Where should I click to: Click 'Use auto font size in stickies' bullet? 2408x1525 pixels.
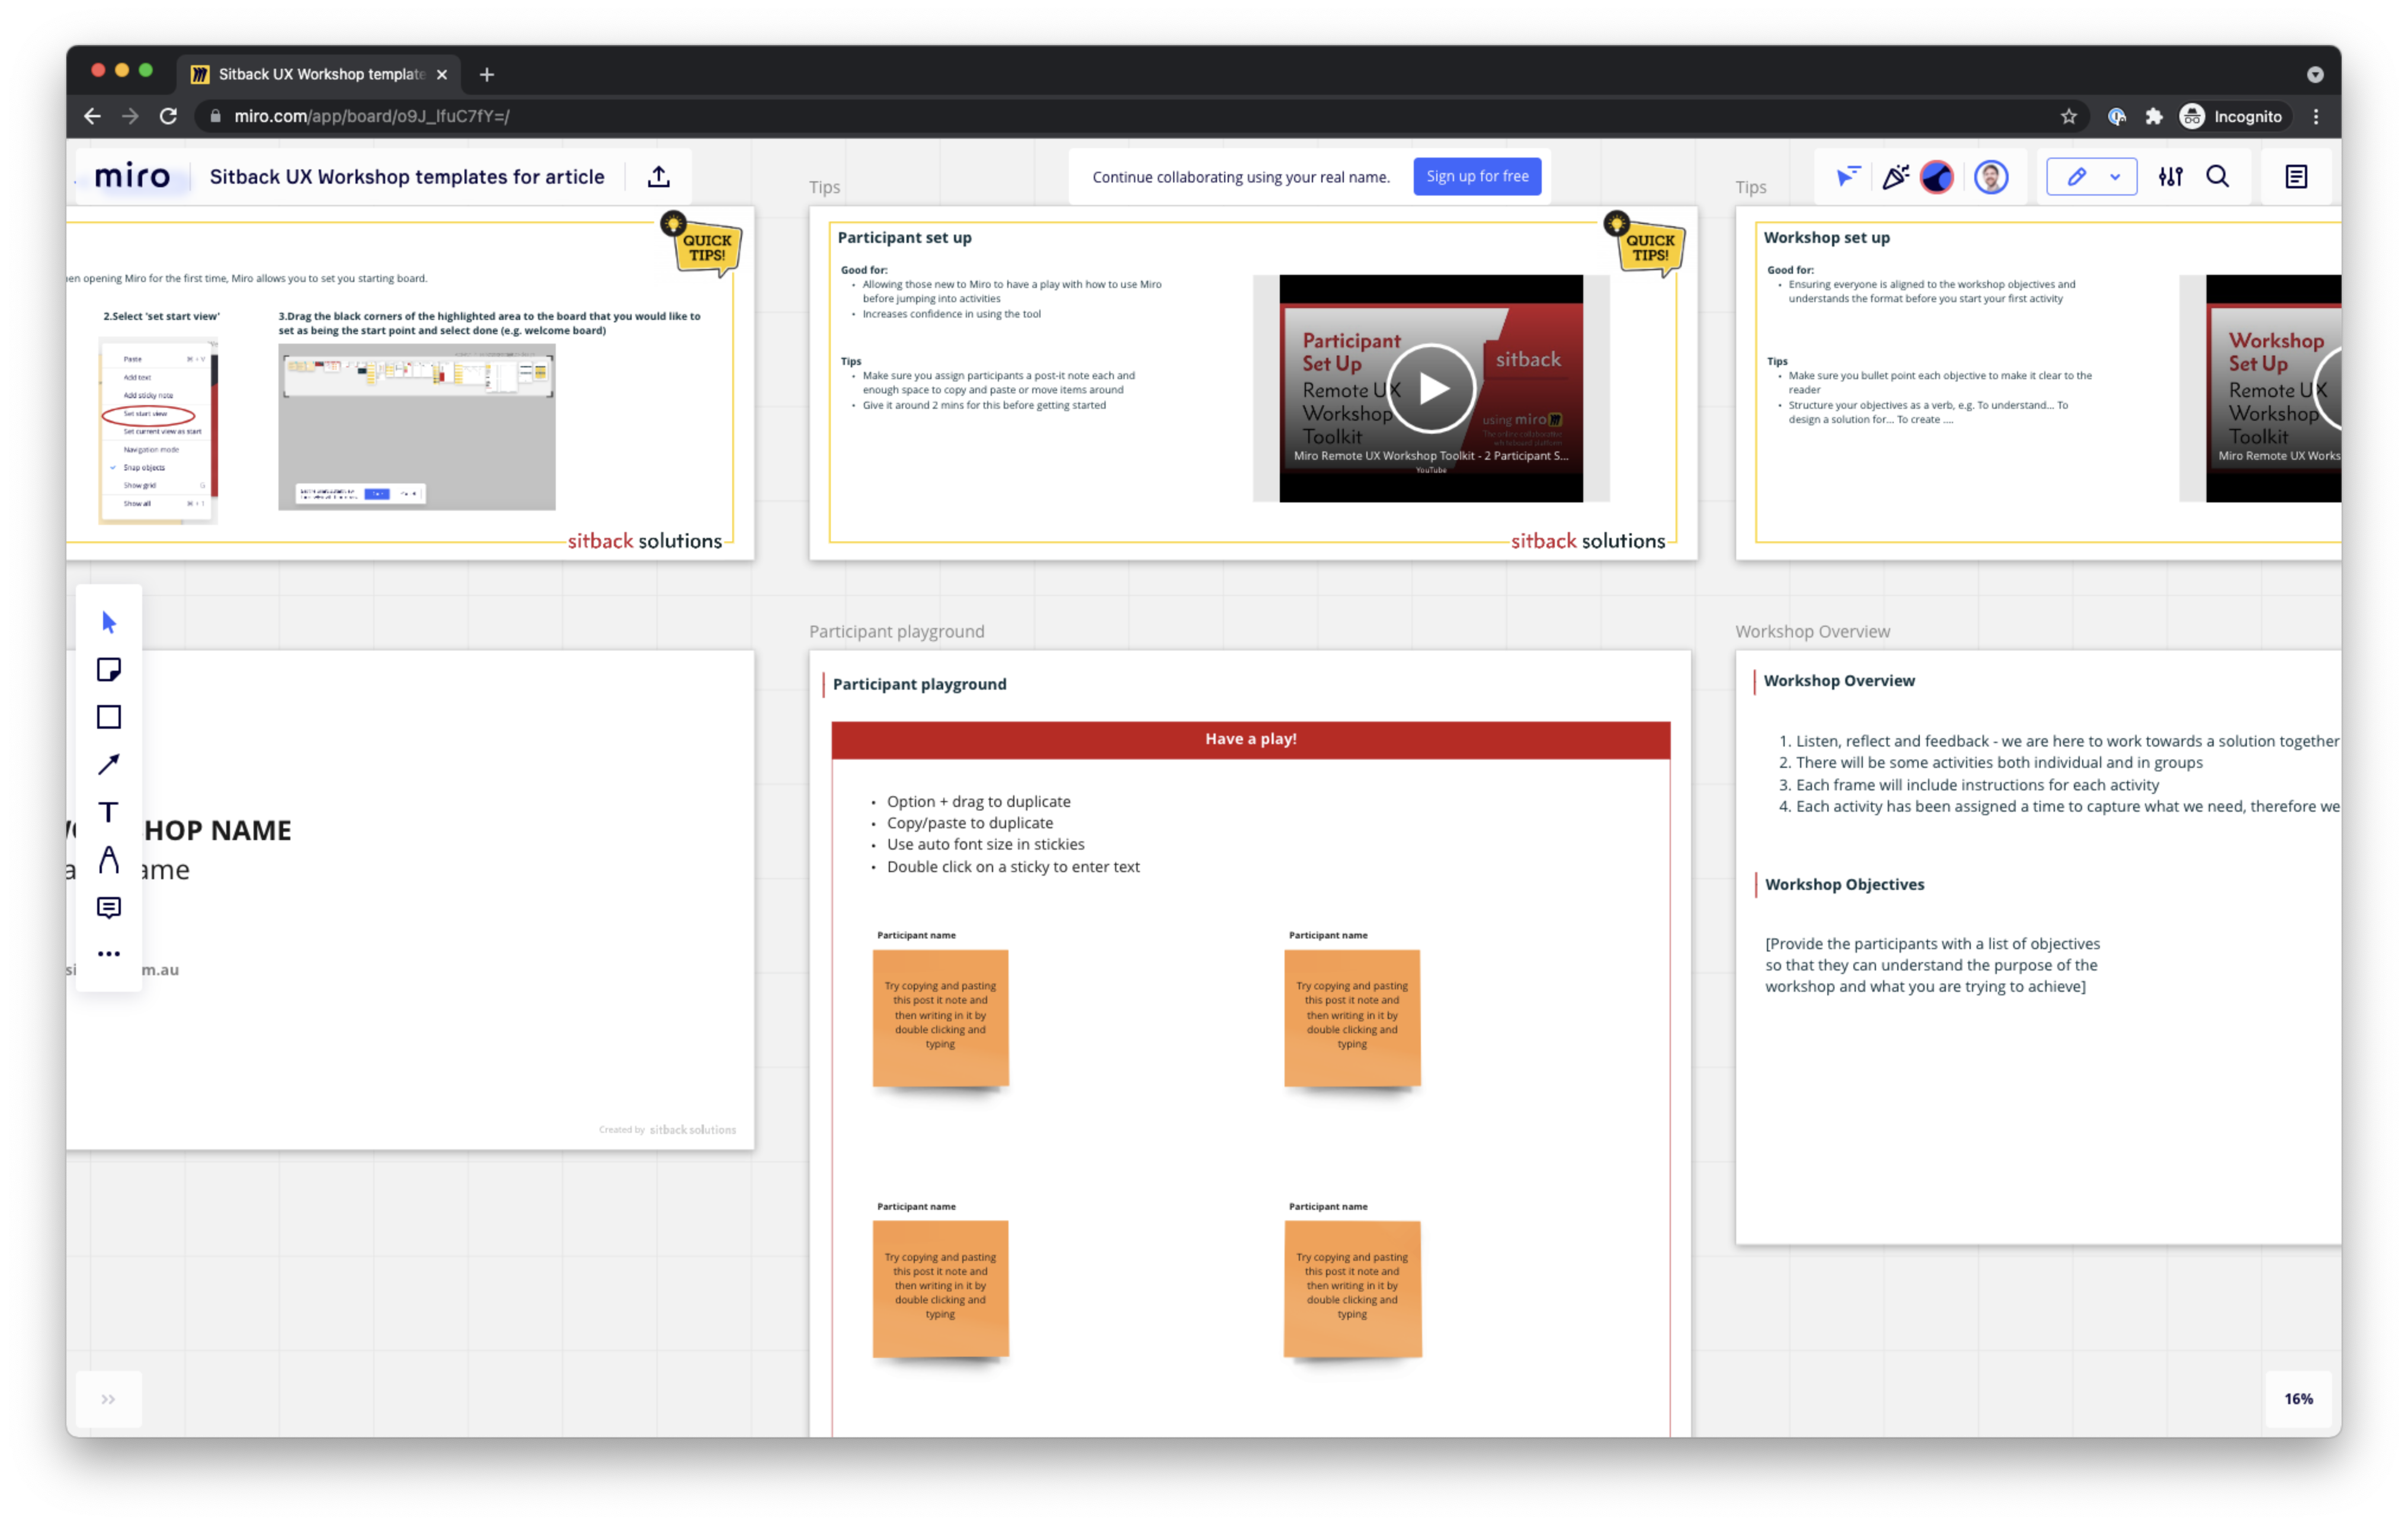click(985, 844)
